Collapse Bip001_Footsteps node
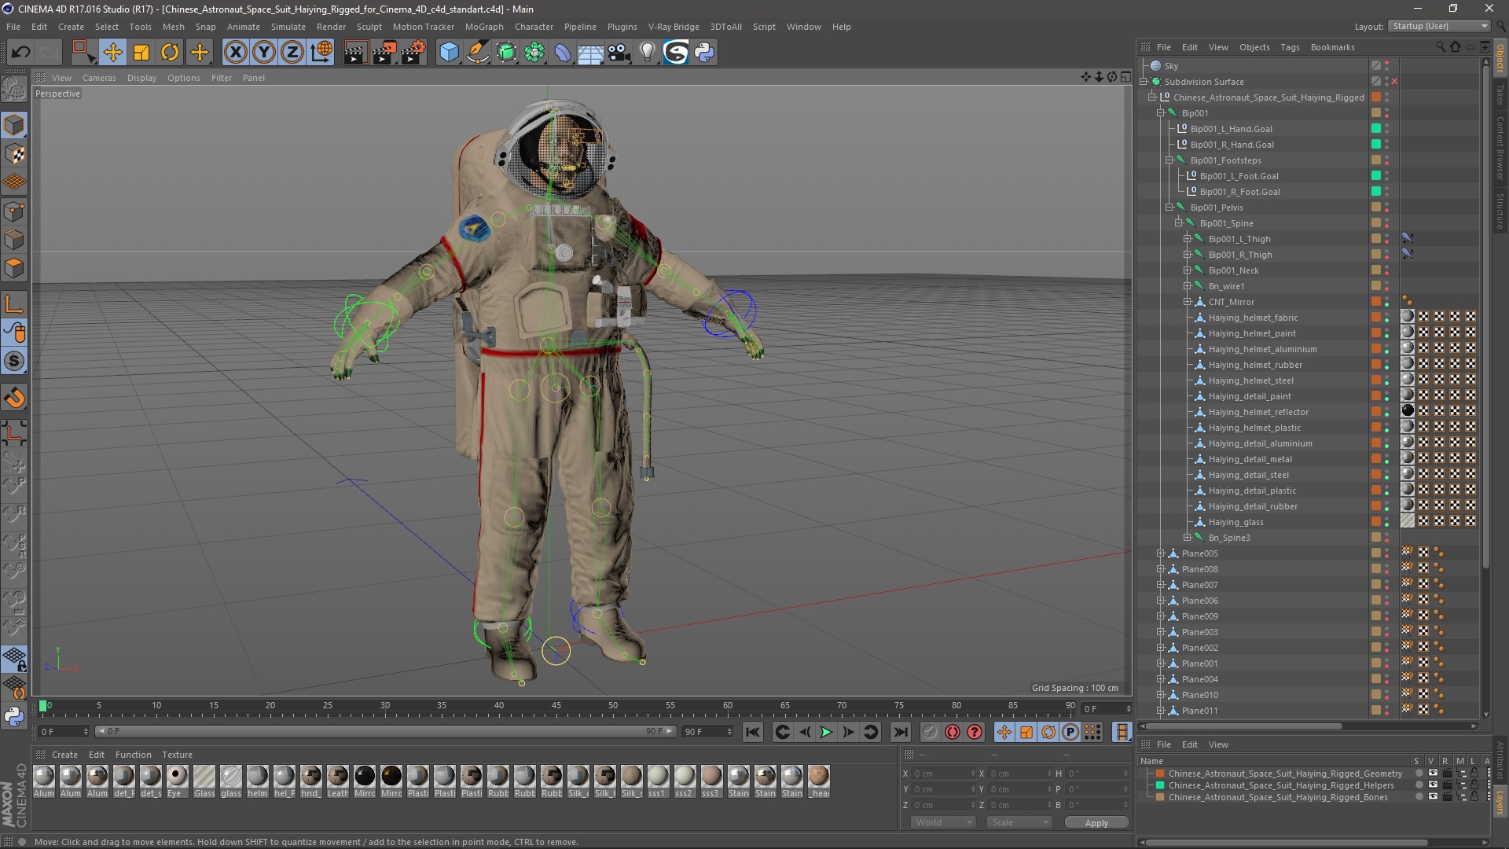Screen dimensions: 1509x849 click(x=1169, y=160)
